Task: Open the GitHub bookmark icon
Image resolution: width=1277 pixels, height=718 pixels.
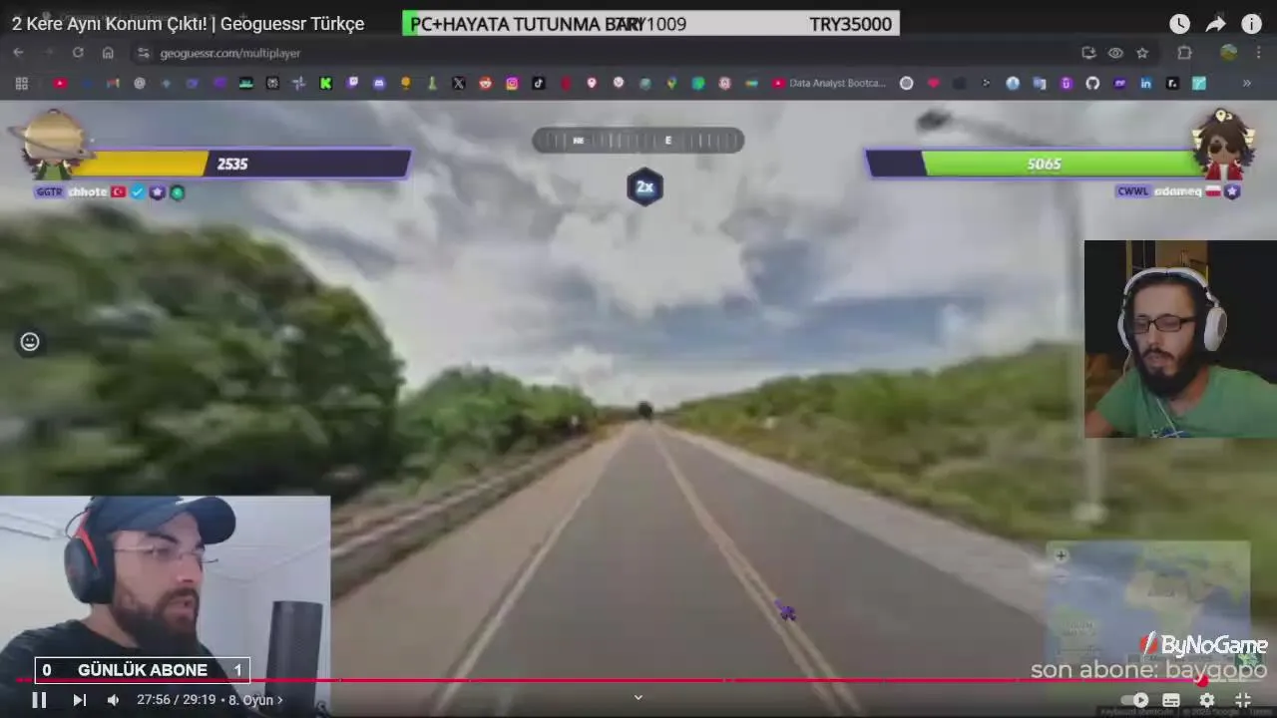Action: [1092, 84]
